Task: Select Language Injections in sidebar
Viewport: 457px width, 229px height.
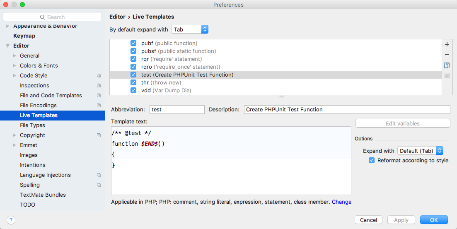Action: pos(45,175)
